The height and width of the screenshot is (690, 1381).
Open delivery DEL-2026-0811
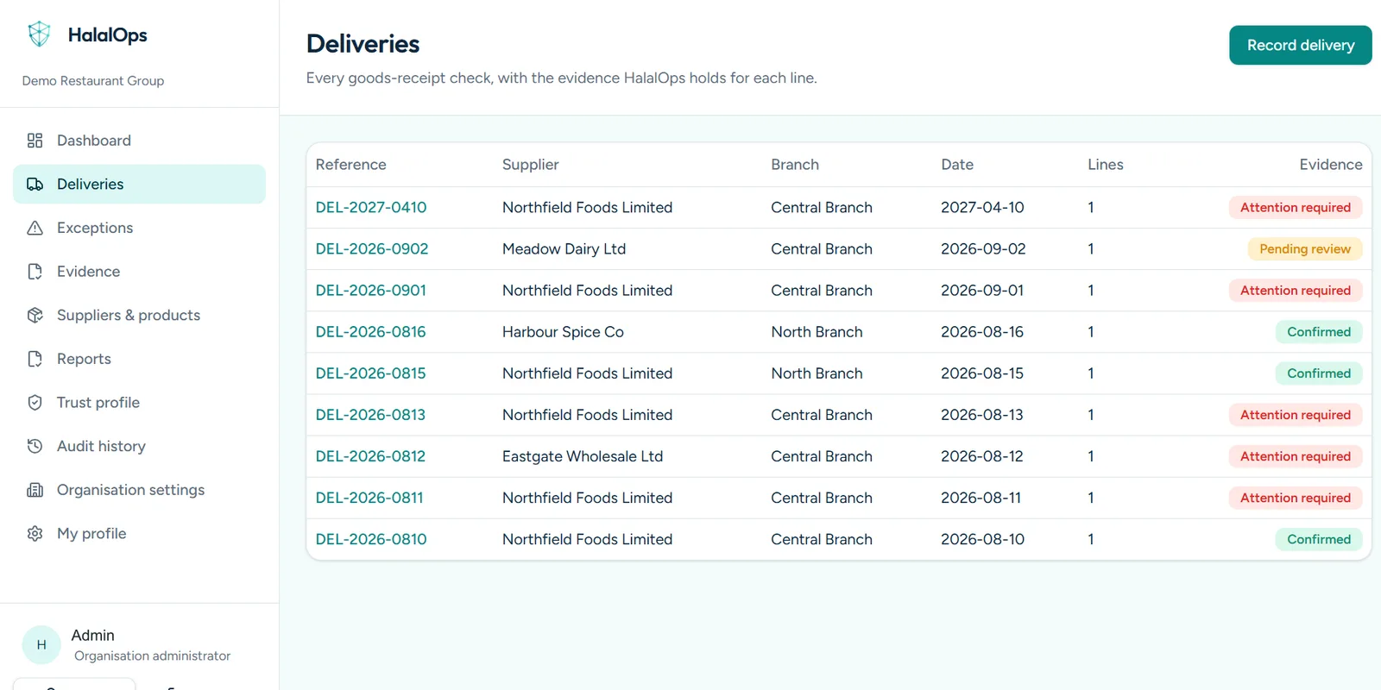[x=369, y=498]
